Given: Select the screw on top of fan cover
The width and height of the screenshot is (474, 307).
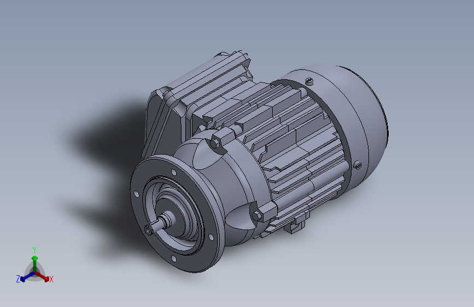Looking at the screenshot, I should [309, 81].
